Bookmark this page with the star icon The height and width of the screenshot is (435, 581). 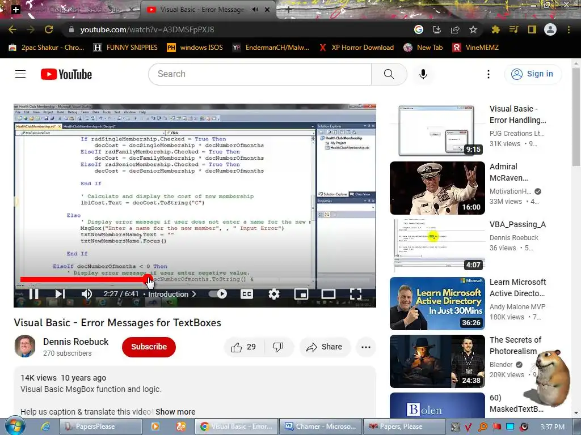click(x=473, y=29)
